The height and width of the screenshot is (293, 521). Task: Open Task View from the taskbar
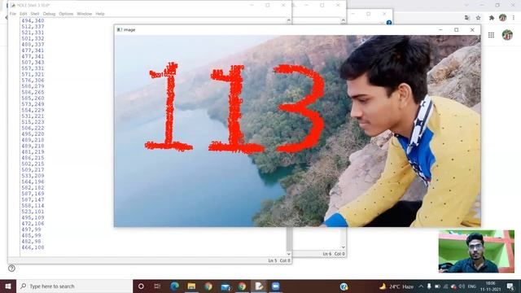[157, 286]
